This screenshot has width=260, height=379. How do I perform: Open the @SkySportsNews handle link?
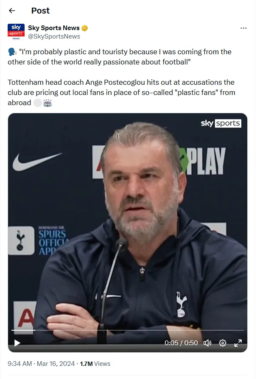[54, 36]
